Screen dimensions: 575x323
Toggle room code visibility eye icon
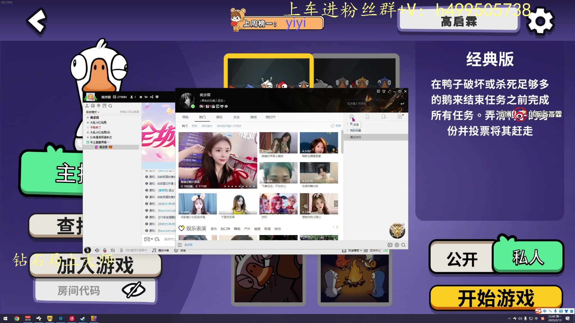pyautogui.click(x=134, y=290)
